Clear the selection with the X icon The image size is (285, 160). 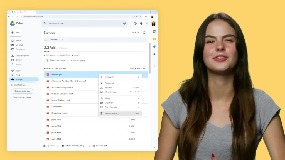(x=46, y=40)
